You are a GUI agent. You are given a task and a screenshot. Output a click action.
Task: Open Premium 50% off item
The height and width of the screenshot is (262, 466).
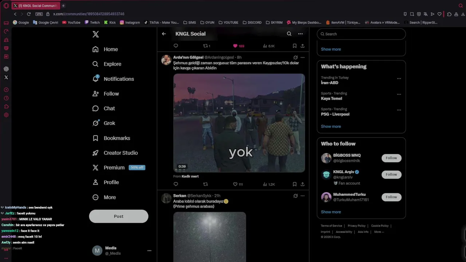pyautogui.click(x=119, y=167)
